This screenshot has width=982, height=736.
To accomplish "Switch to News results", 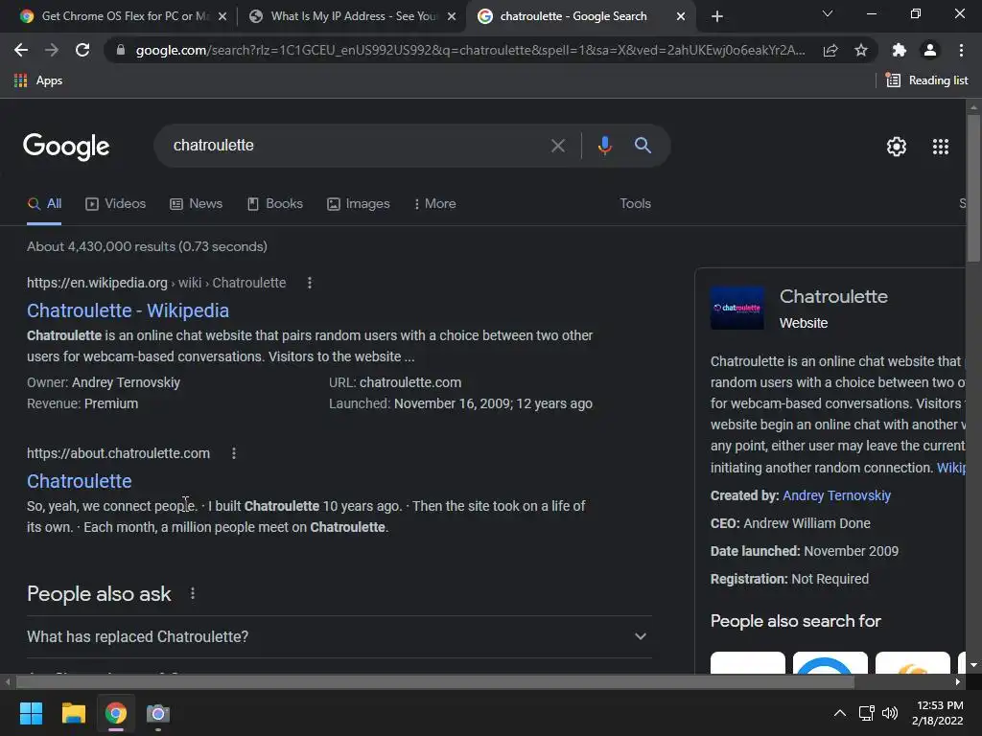I will coord(196,203).
